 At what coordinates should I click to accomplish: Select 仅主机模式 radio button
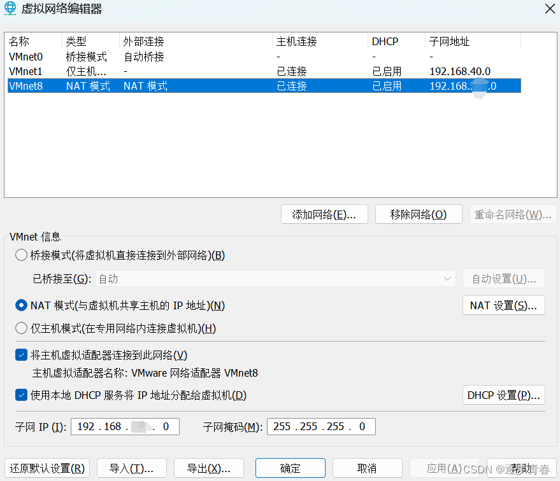point(21,328)
